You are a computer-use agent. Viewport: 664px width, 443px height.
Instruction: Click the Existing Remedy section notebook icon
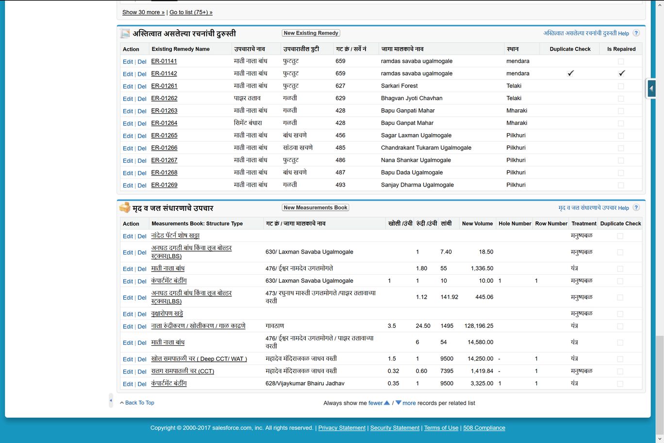pyautogui.click(x=125, y=34)
